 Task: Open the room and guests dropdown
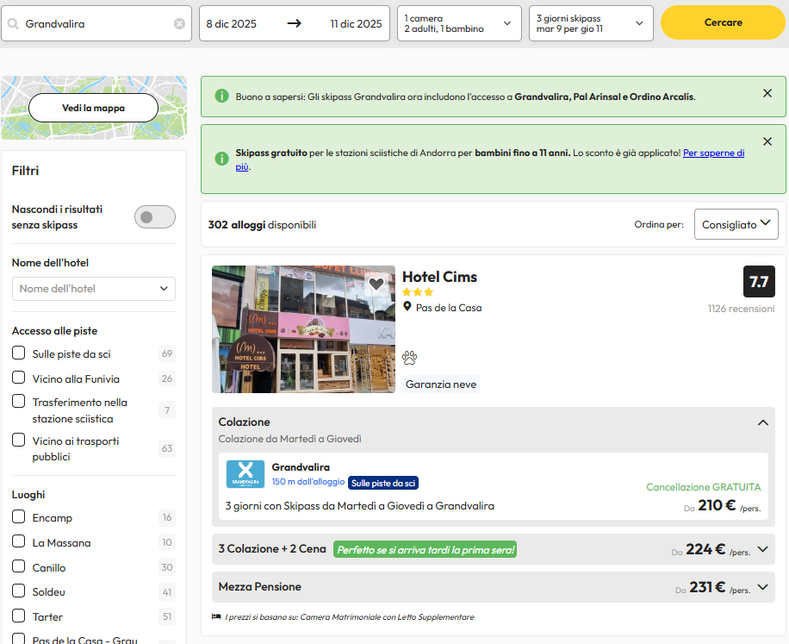[x=459, y=23]
